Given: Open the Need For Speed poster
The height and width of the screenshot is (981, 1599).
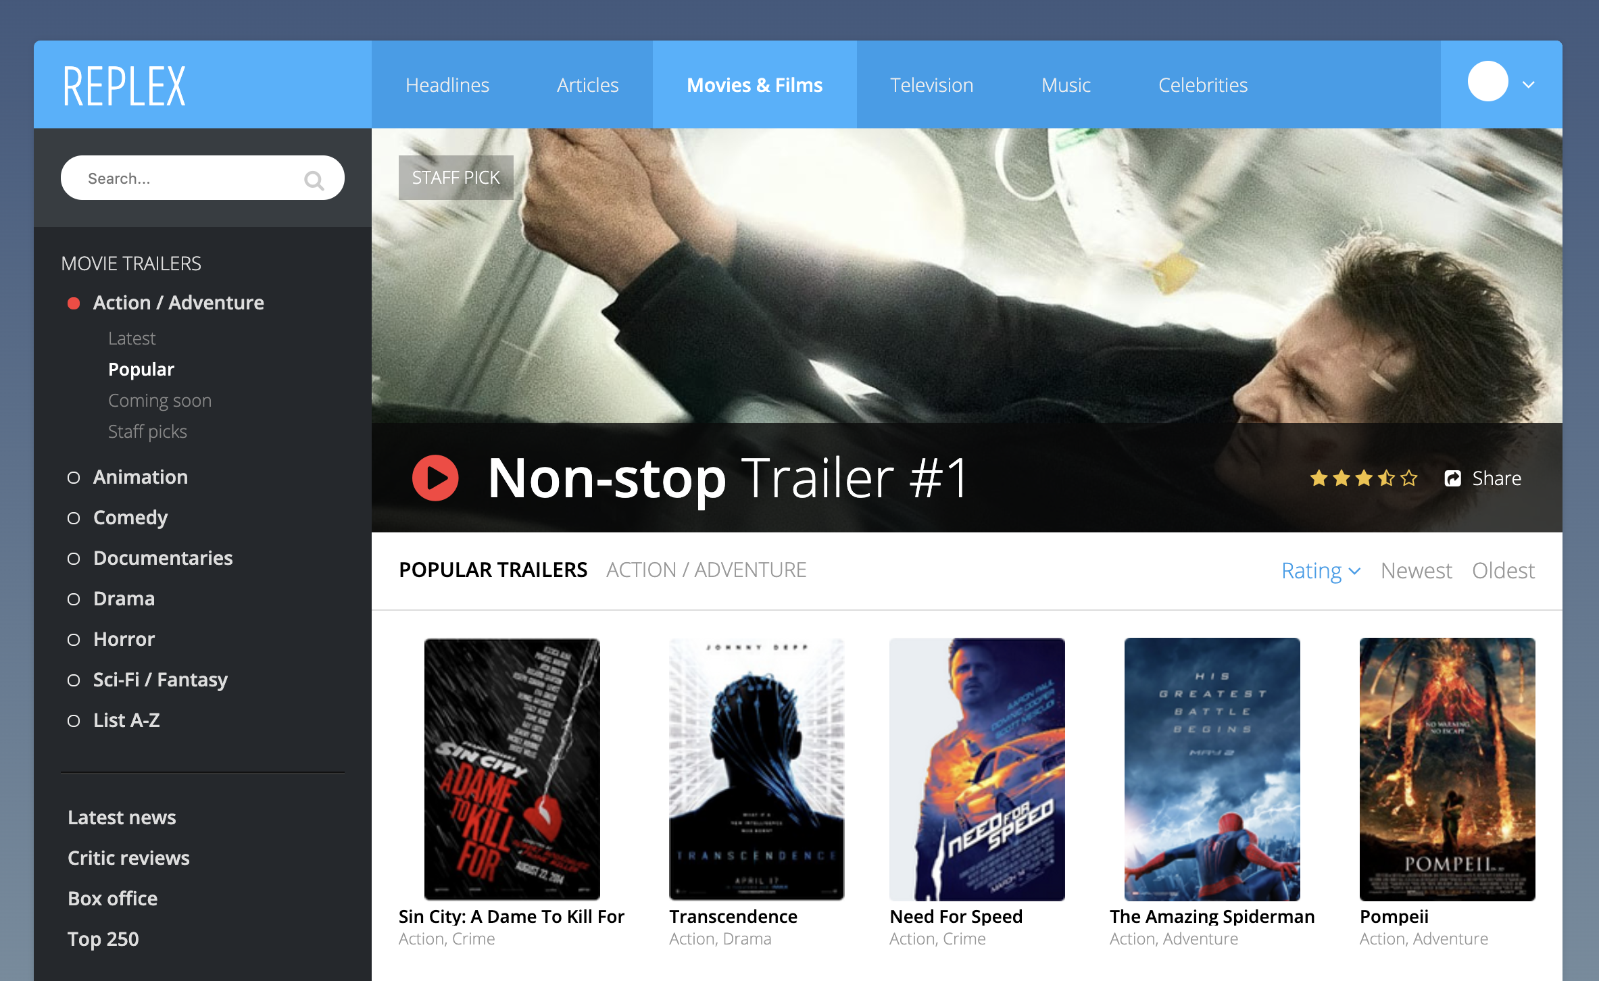Looking at the screenshot, I should [x=977, y=769].
